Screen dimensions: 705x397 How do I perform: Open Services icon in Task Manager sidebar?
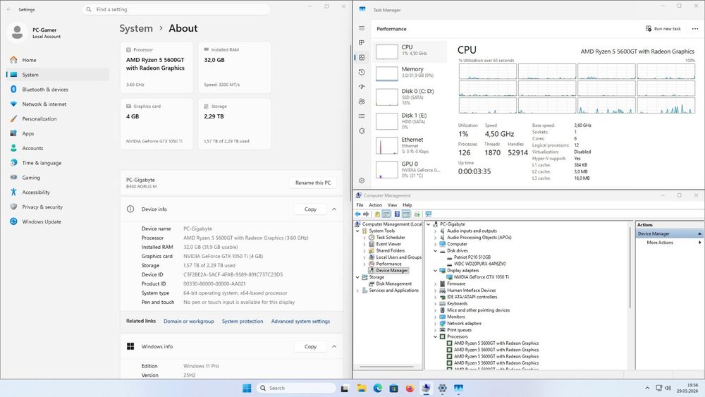pos(362,131)
